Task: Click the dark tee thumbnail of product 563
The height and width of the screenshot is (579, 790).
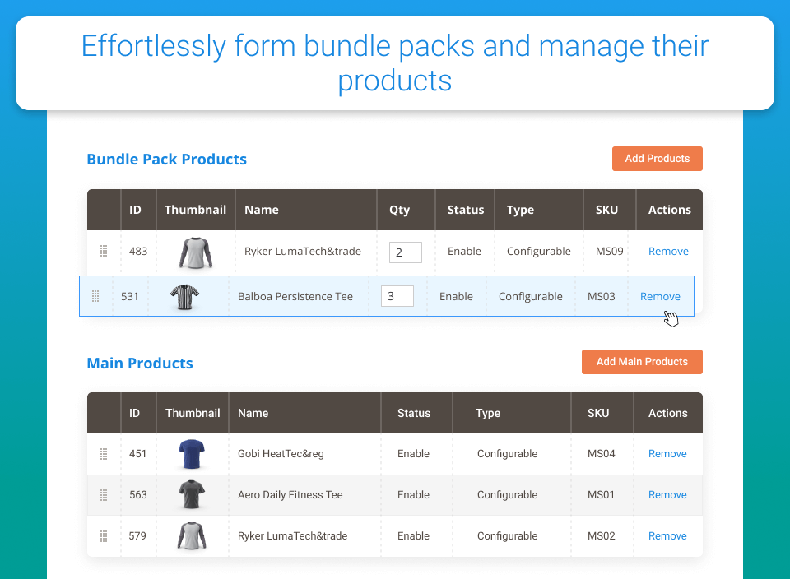Action: 192,494
